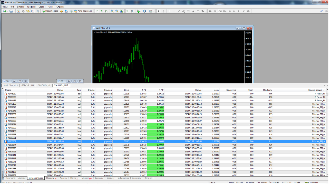This screenshot has height=186, width=331.
Task: Select the equidistant channel tool
Action: tap(183, 11)
